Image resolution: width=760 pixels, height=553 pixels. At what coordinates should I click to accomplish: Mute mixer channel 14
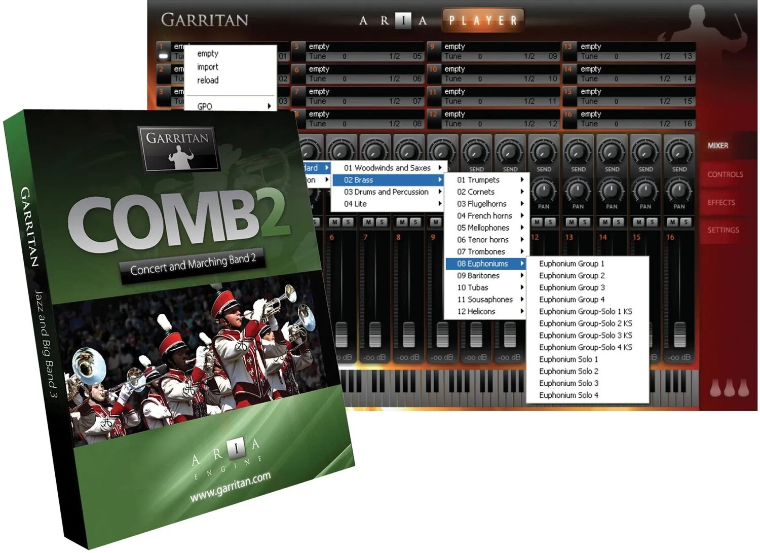[x=605, y=222]
